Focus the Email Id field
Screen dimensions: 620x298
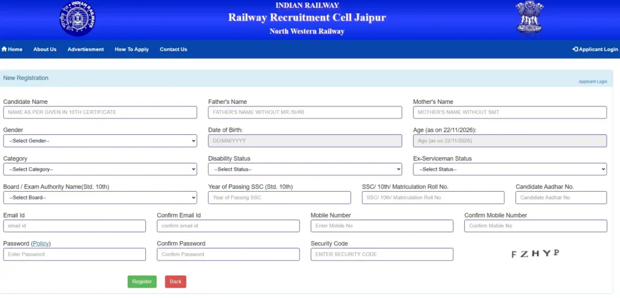pyautogui.click(x=74, y=226)
